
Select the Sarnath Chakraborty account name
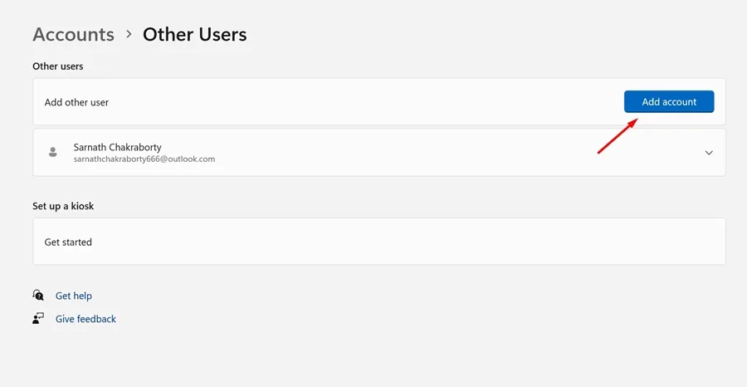(117, 147)
